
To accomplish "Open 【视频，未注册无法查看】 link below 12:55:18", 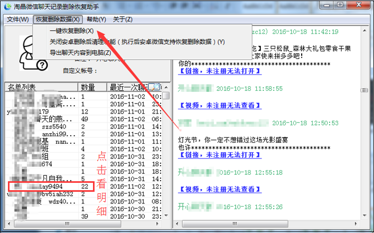I will click(x=220, y=189).
